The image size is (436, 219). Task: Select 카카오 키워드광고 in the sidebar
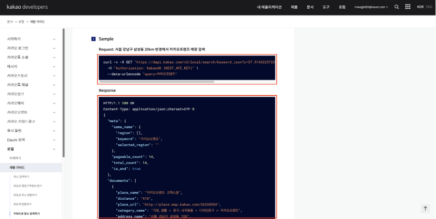click(x=21, y=122)
